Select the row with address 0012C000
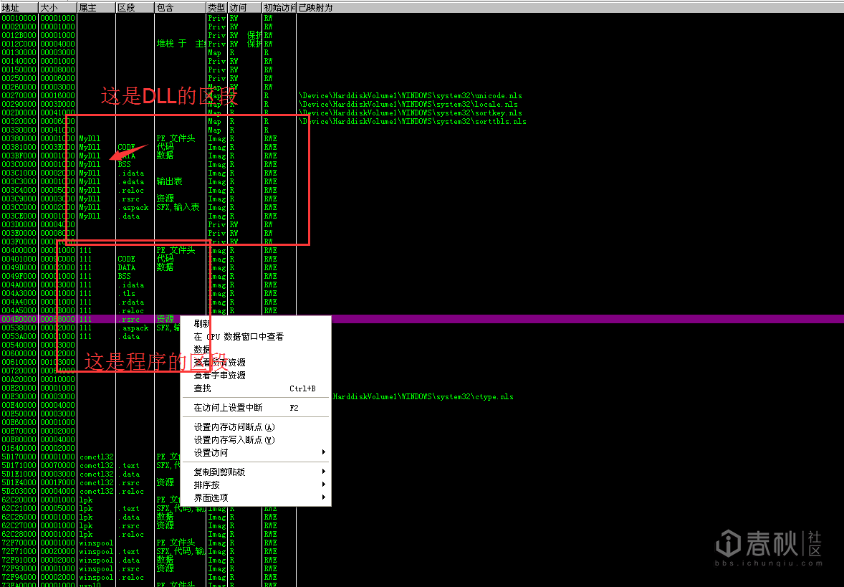 (422, 44)
